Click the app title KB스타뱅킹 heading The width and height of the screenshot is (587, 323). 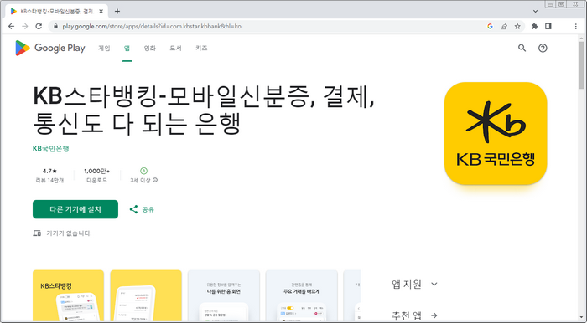coord(204,110)
